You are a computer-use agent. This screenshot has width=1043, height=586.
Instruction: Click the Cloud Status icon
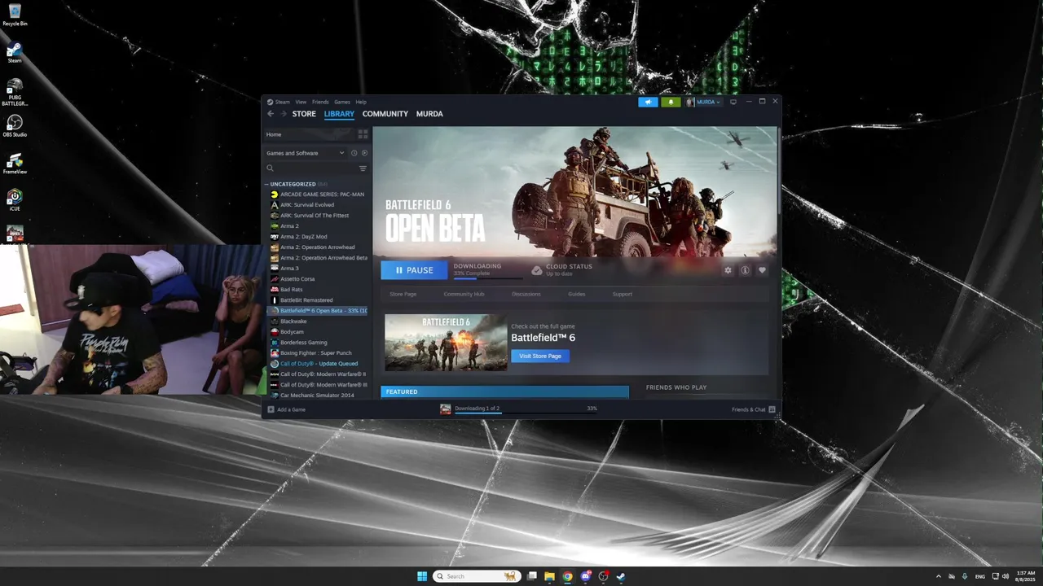pyautogui.click(x=537, y=270)
